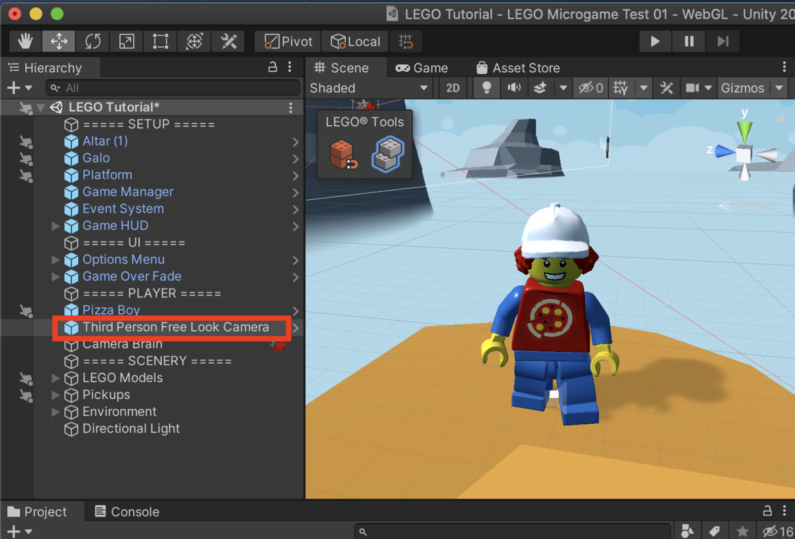The width and height of the screenshot is (795, 539).
Task: Lock the Hierarchy panel
Action: pos(272,67)
